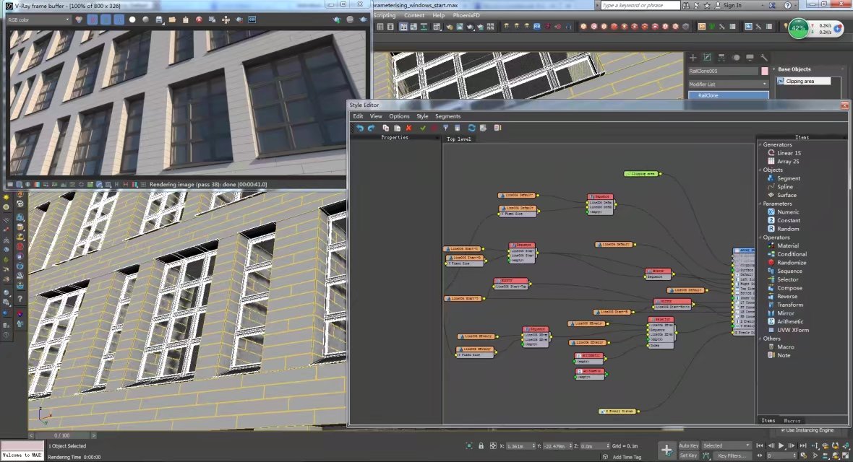Open the RGB color channel dropdown

tap(38, 19)
